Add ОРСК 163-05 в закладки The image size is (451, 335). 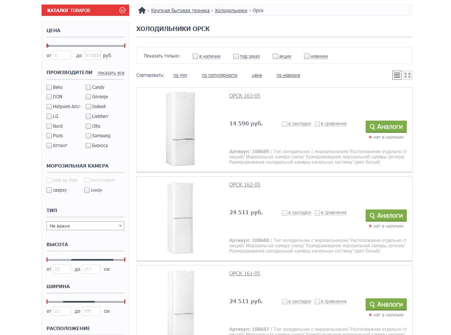click(285, 124)
